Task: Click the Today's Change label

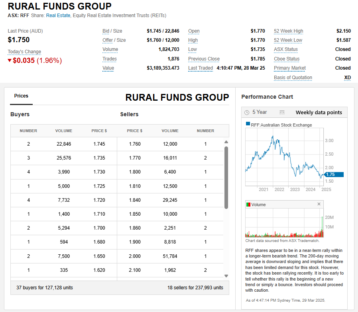Action: 24,52
